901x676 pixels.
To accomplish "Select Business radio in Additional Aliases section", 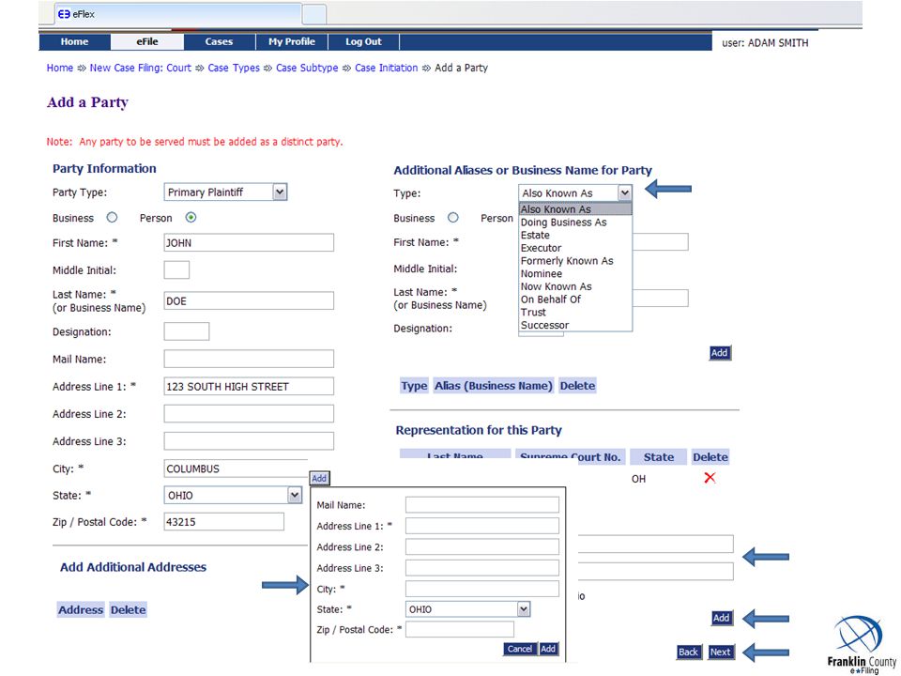I will [453, 217].
